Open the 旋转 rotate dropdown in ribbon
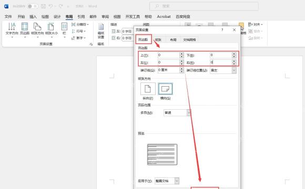 (x=256, y=38)
